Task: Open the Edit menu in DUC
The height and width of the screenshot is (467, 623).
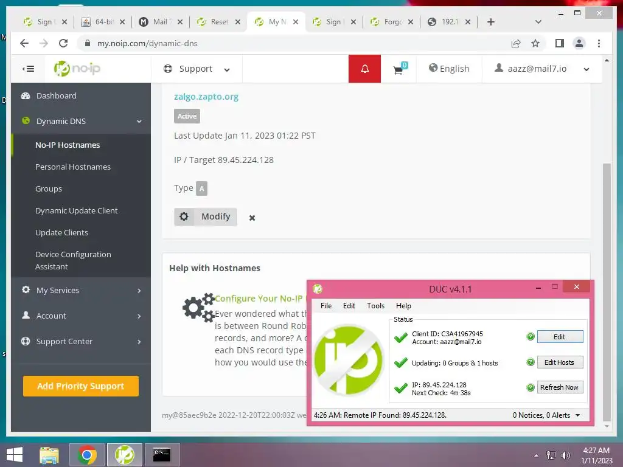Action: point(349,306)
